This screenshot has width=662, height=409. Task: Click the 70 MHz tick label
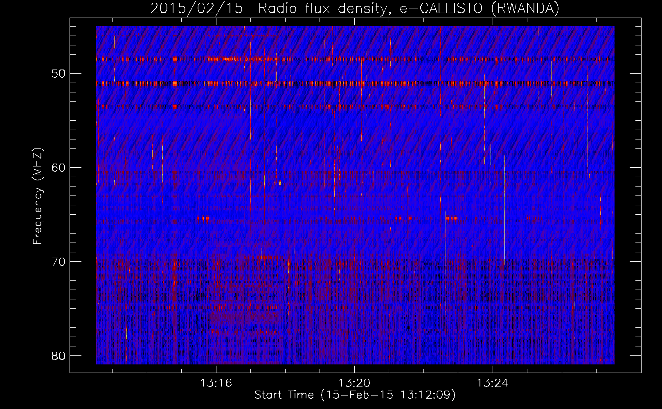59,262
